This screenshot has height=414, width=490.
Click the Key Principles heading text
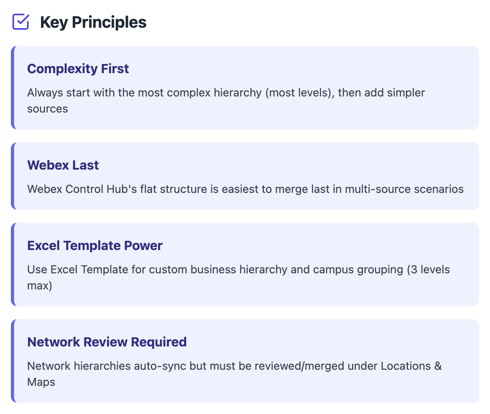[93, 22]
